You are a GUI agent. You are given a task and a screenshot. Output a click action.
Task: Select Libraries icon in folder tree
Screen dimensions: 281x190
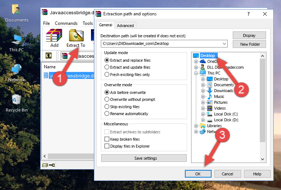point(203,126)
